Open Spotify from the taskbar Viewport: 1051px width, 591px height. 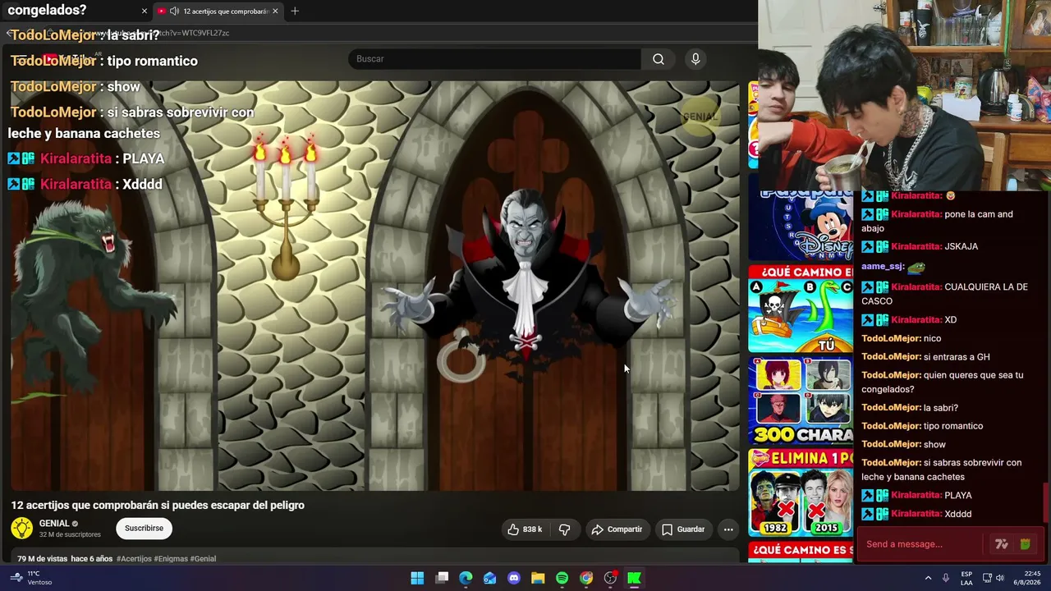pyautogui.click(x=562, y=578)
